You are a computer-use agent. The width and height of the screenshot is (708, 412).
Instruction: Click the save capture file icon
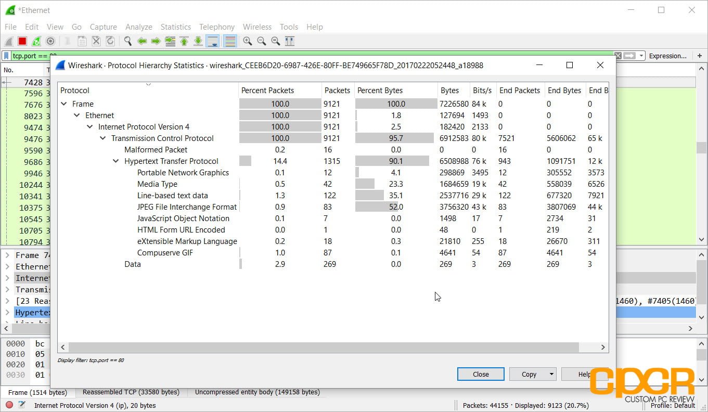[82, 41]
